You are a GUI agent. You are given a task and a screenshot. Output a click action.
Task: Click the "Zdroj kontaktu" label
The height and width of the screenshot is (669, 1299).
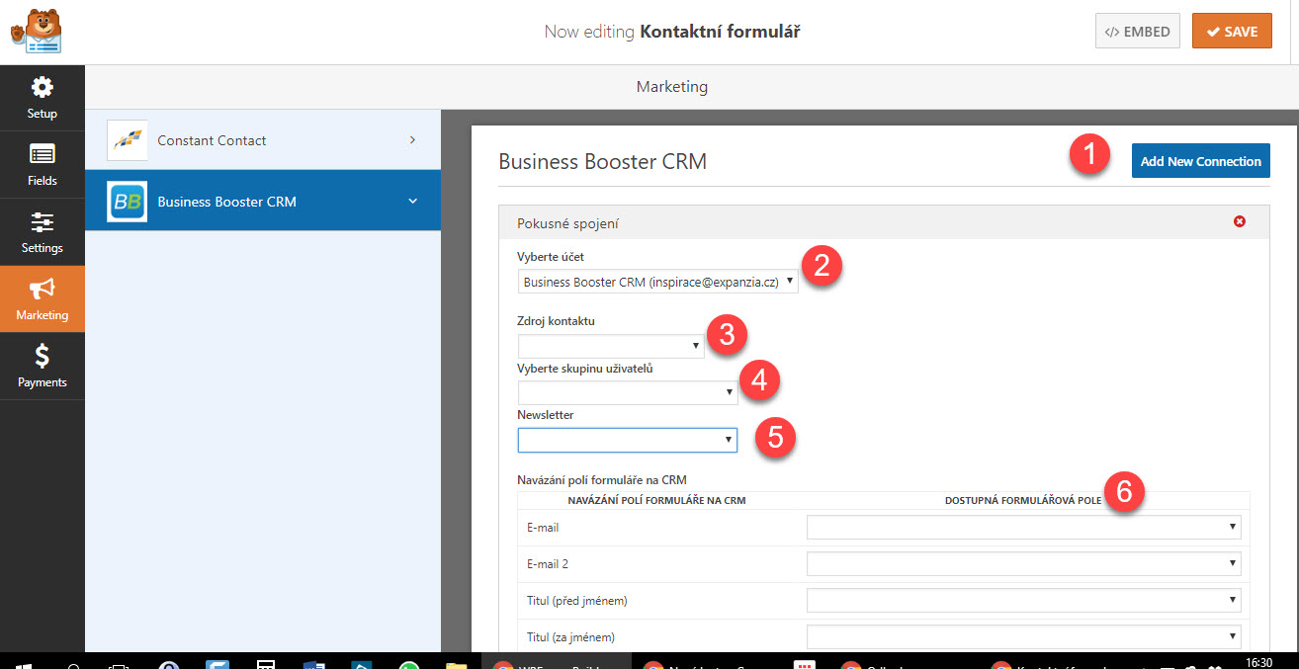pyautogui.click(x=557, y=321)
